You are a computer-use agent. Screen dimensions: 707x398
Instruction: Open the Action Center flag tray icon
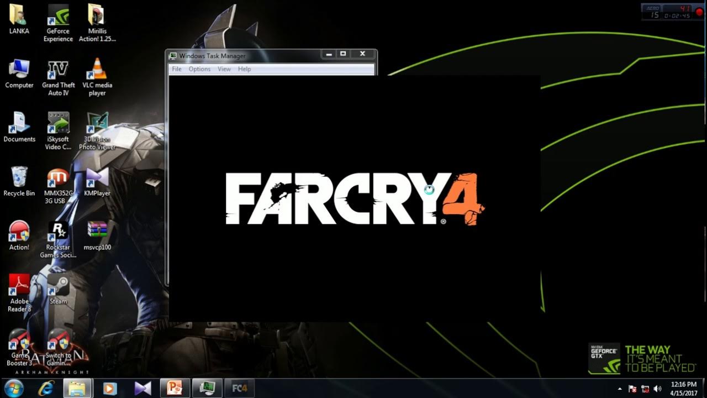click(633, 389)
